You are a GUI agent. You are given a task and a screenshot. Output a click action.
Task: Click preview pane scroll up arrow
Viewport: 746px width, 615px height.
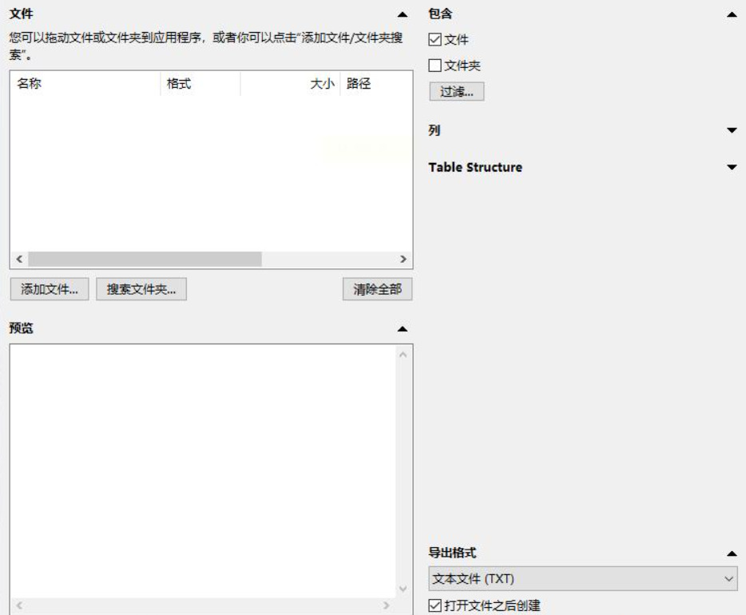(x=403, y=355)
